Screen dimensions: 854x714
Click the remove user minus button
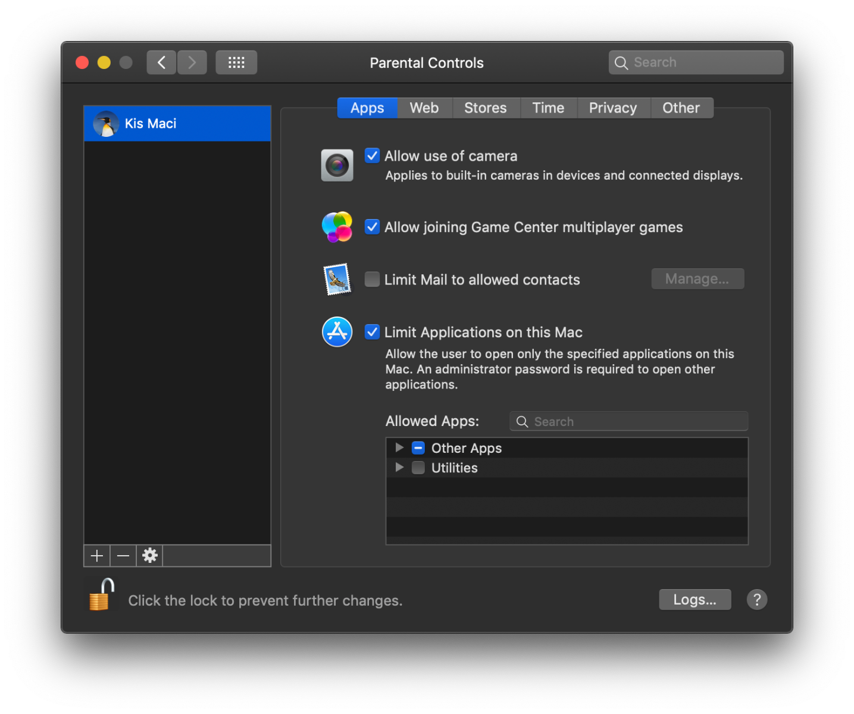(123, 556)
